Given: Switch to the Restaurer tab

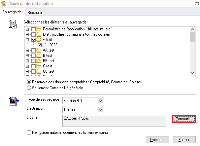Looking at the screenshot, I should (35, 12).
